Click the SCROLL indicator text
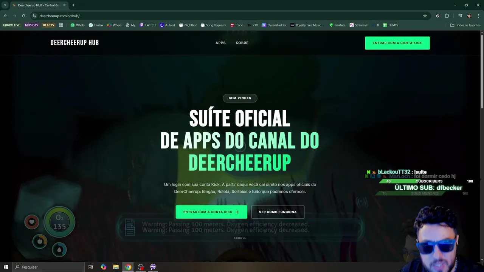The width and height of the screenshot is (484, 272). [240, 238]
